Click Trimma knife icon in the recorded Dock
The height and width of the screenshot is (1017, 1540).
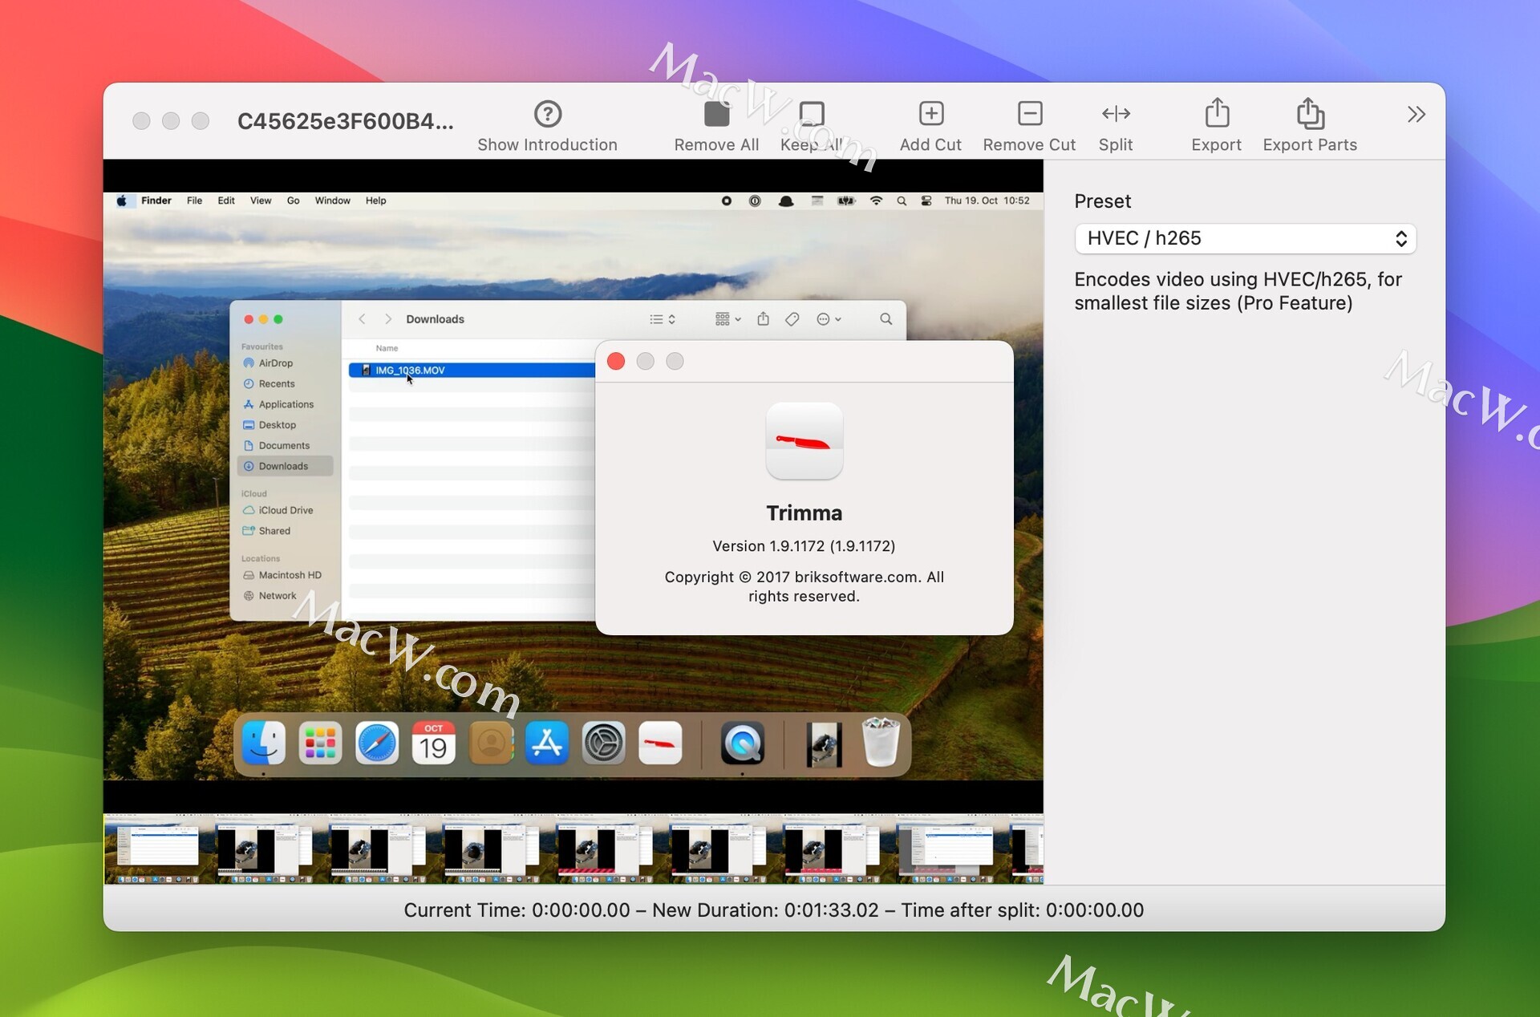tap(660, 743)
